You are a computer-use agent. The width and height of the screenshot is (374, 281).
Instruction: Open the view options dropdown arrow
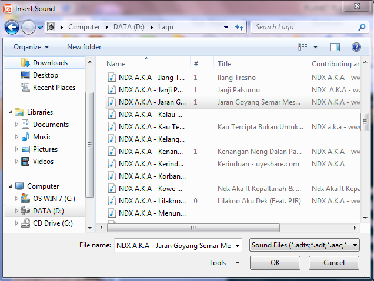click(x=315, y=47)
